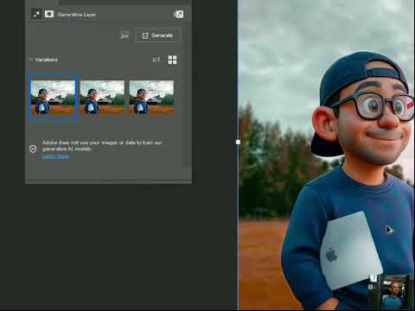Choose the second variation thumbnail
Viewport: 415px width, 311px height.
click(102, 98)
